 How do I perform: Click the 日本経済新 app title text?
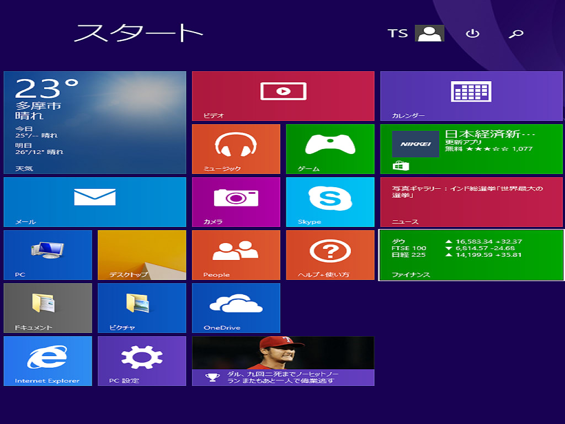coord(490,134)
